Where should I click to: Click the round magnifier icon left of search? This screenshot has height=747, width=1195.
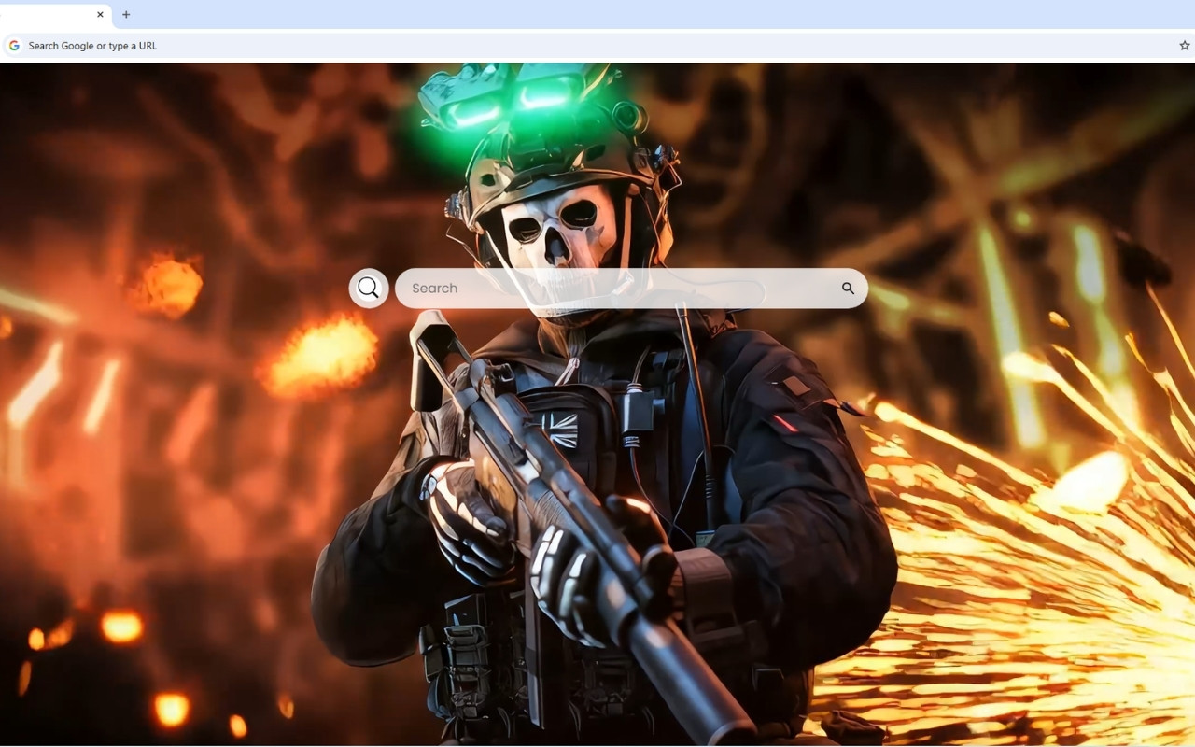click(369, 288)
